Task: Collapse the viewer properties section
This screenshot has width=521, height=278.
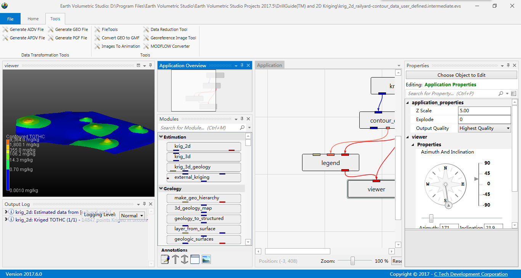Action: 408,137
